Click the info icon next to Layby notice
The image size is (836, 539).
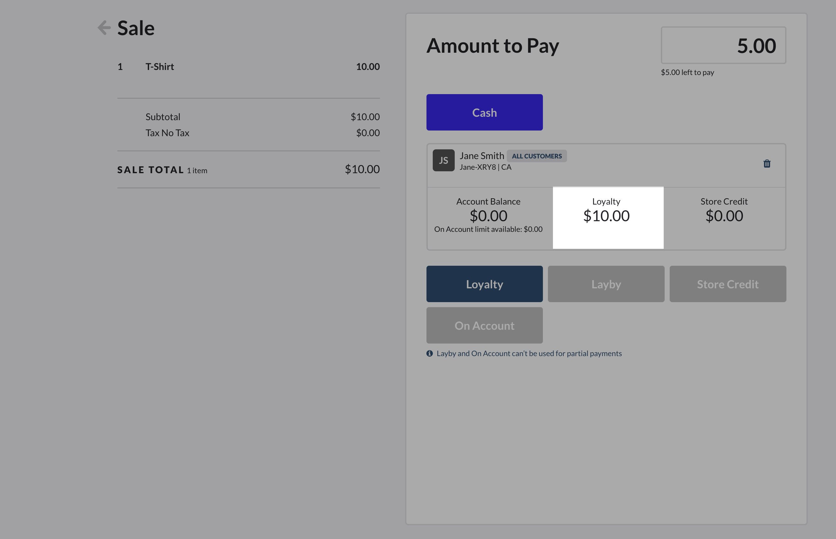click(x=430, y=354)
